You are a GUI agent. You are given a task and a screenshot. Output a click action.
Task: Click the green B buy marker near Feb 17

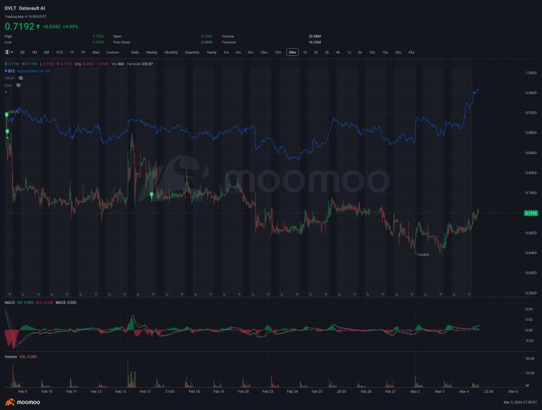point(151,195)
